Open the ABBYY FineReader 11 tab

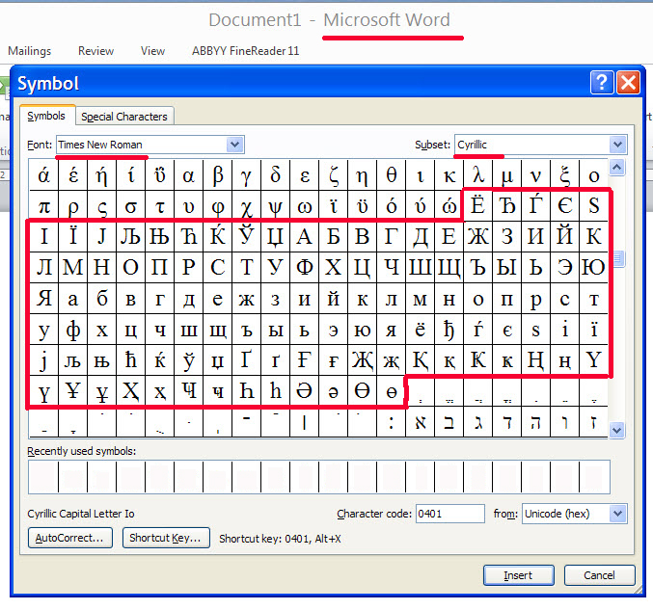coord(245,51)
